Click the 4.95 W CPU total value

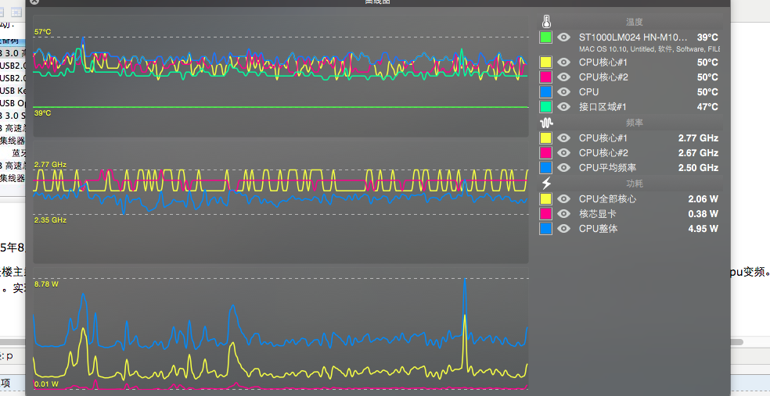(703, 228)
